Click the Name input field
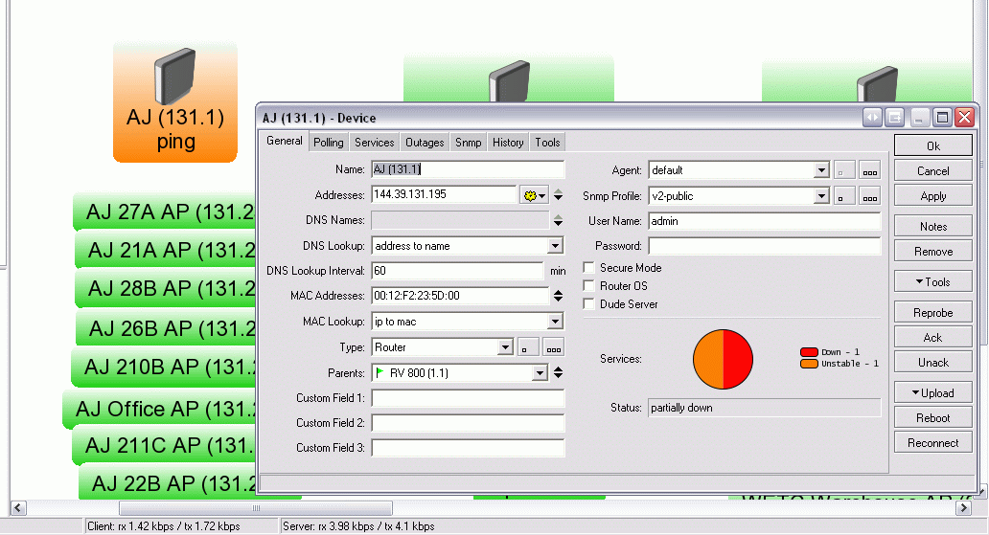The height and width of the screenshot is (535, 989). 468,169
